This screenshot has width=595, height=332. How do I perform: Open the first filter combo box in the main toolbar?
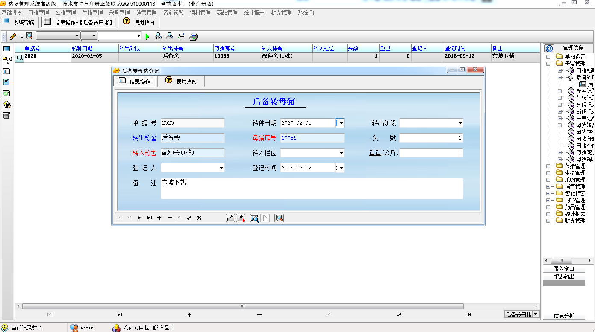[58, 36]
